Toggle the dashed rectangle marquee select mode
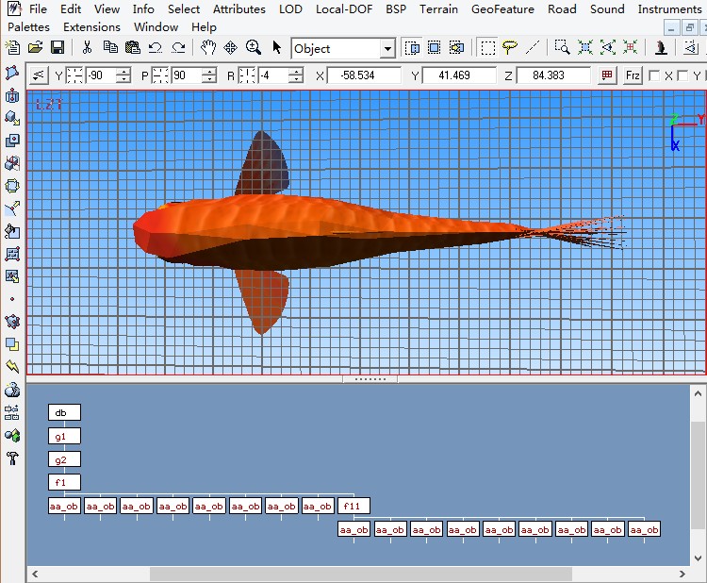Screen dimensions: 707x583 click(x=487, y=47)
